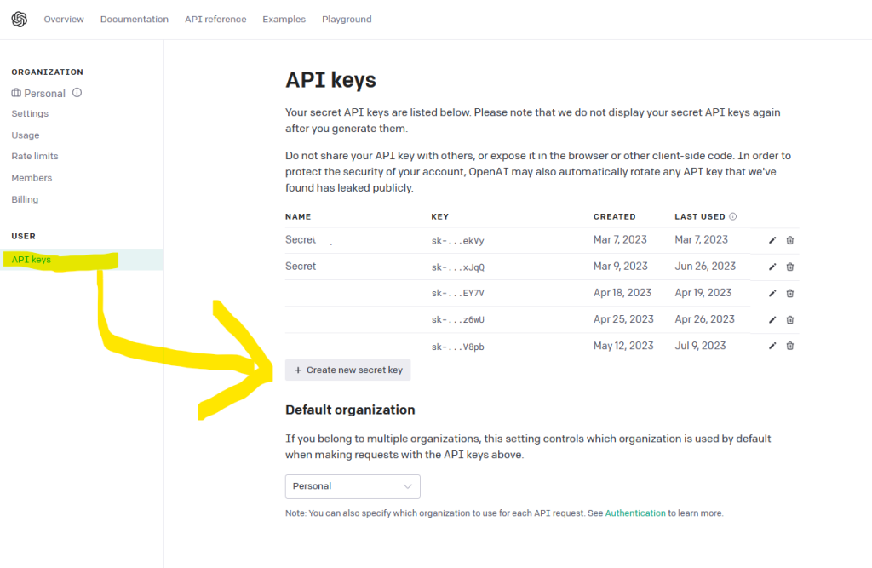Delete the sk-...EY7V key

point(789,293)
